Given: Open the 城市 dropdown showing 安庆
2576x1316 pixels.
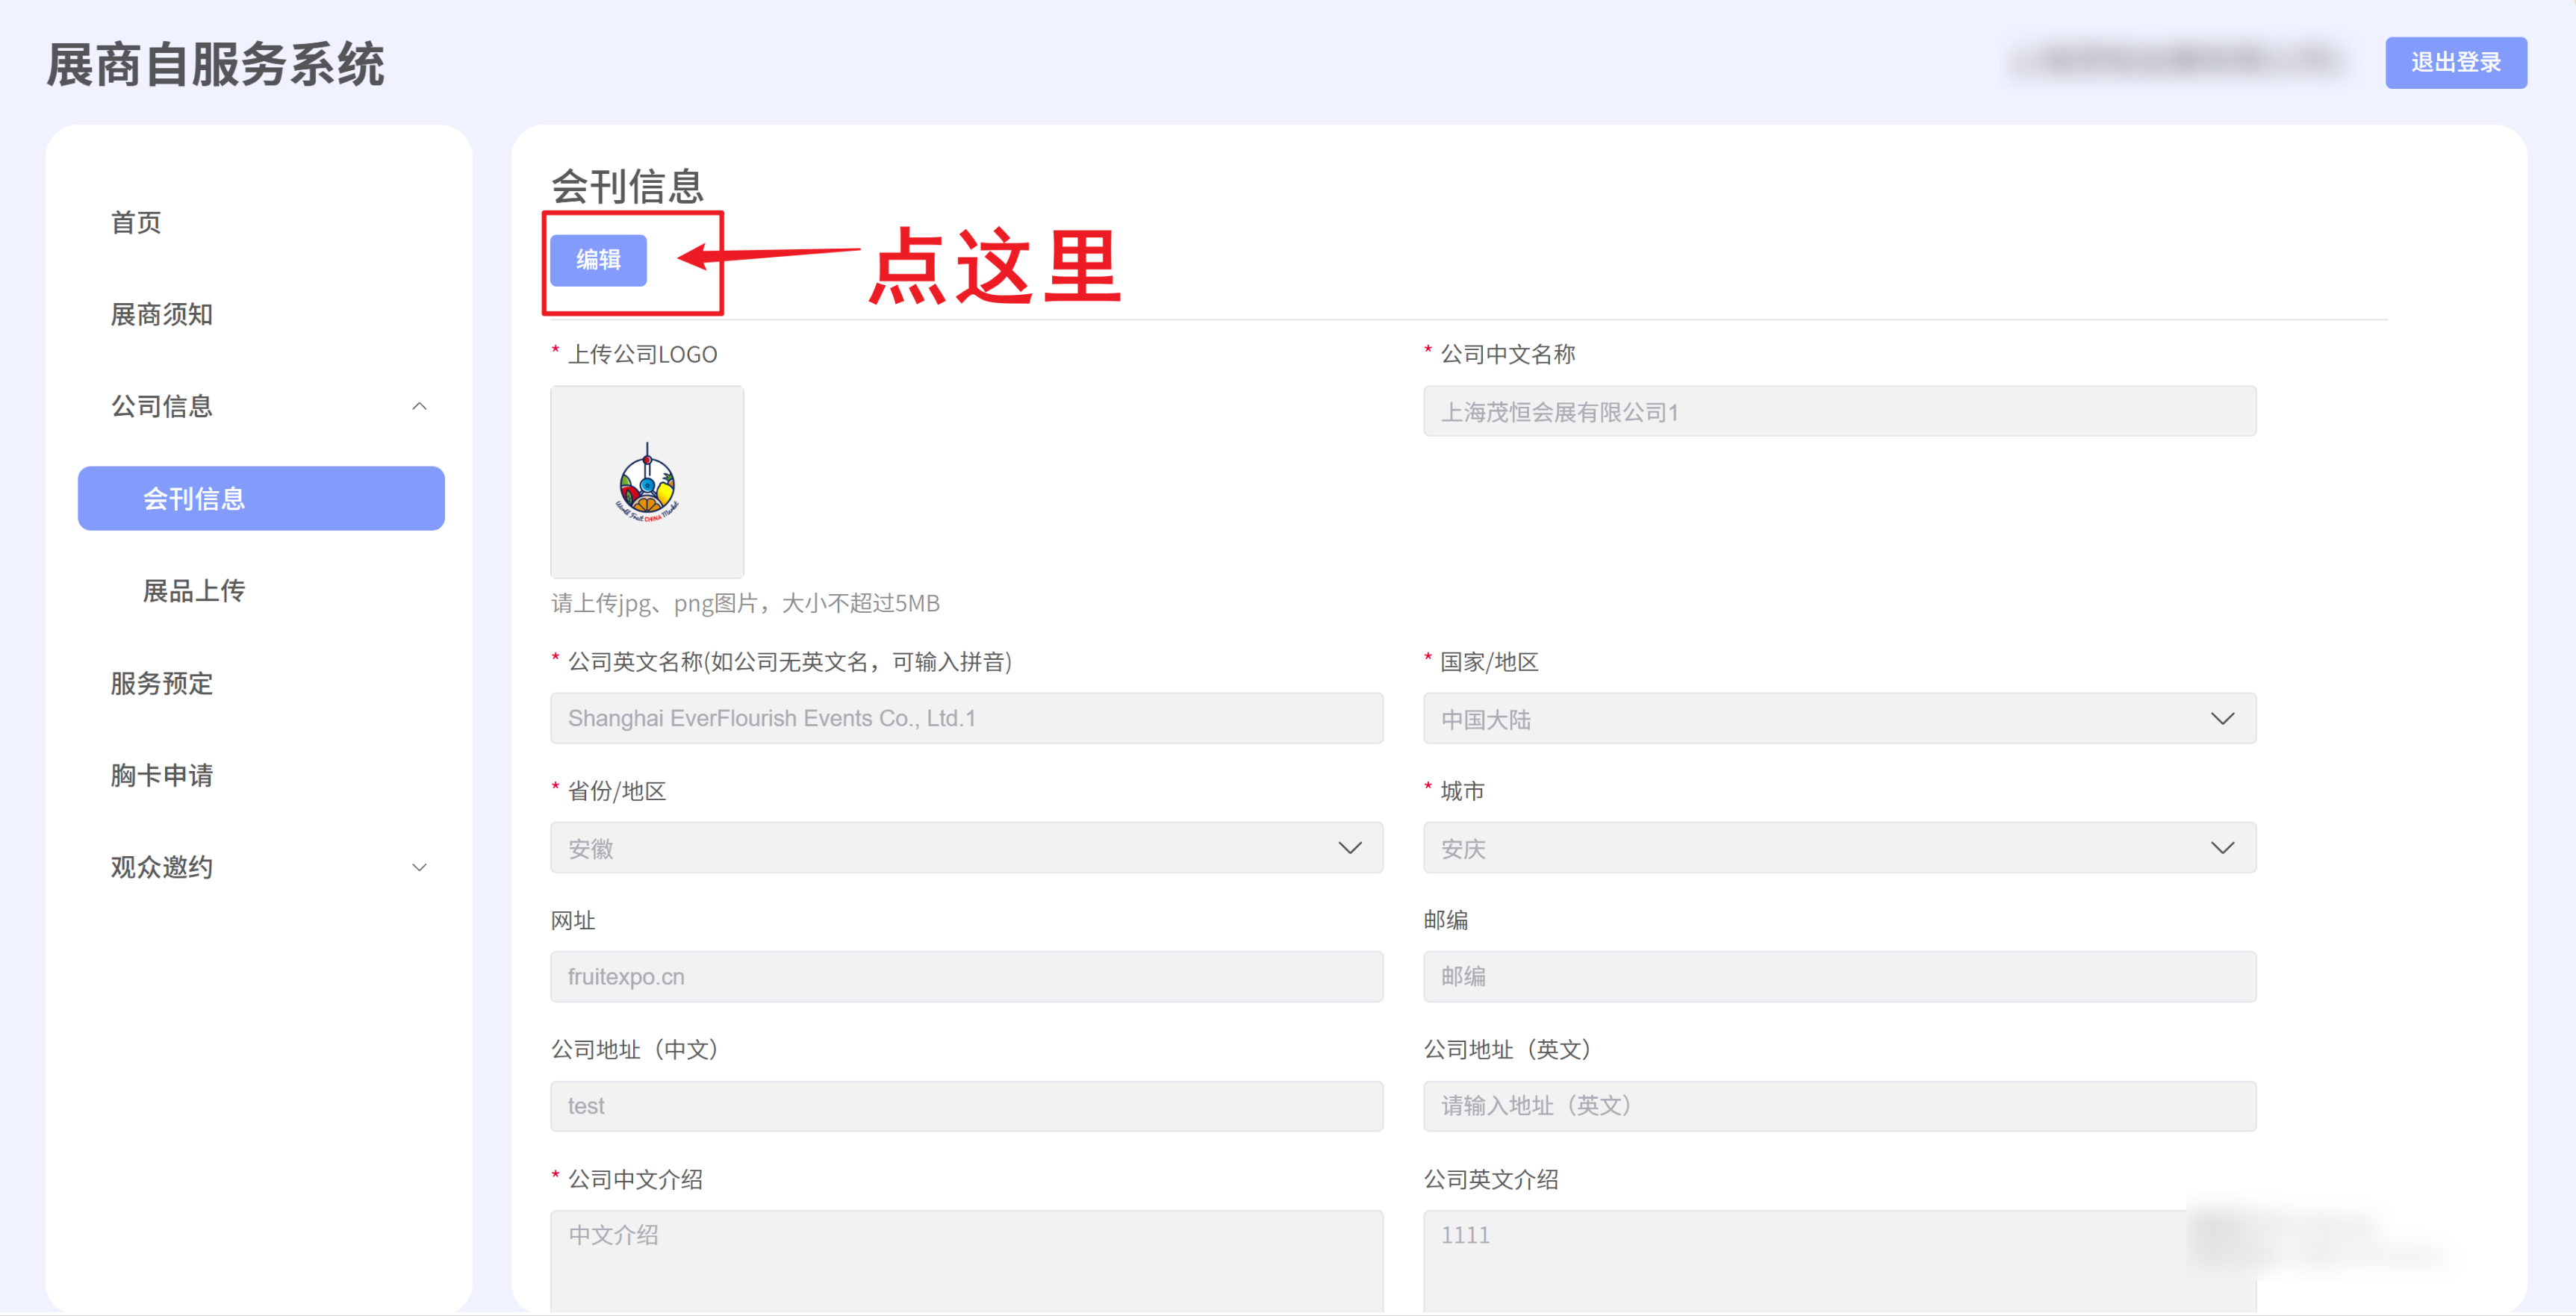Looking at the screenshot, I should [x=1838, y=848].
